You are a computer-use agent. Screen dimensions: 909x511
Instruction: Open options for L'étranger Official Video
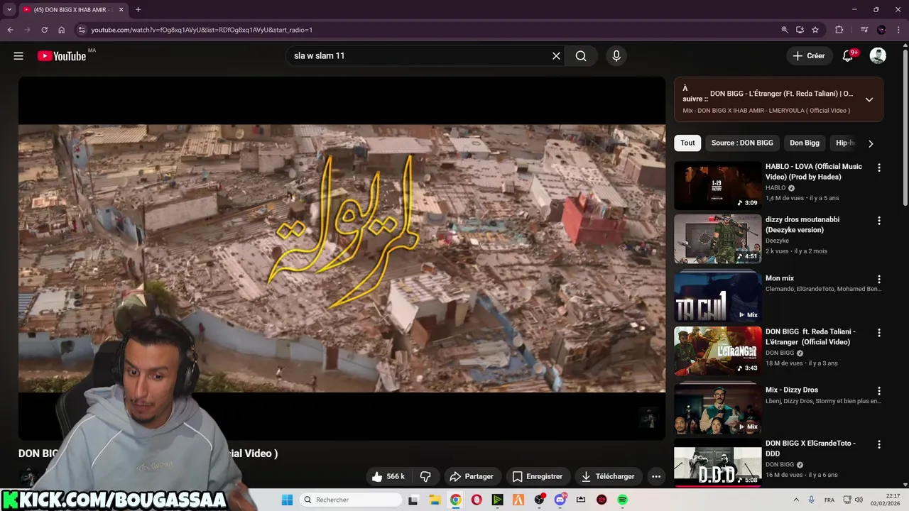tap(879, 333)
